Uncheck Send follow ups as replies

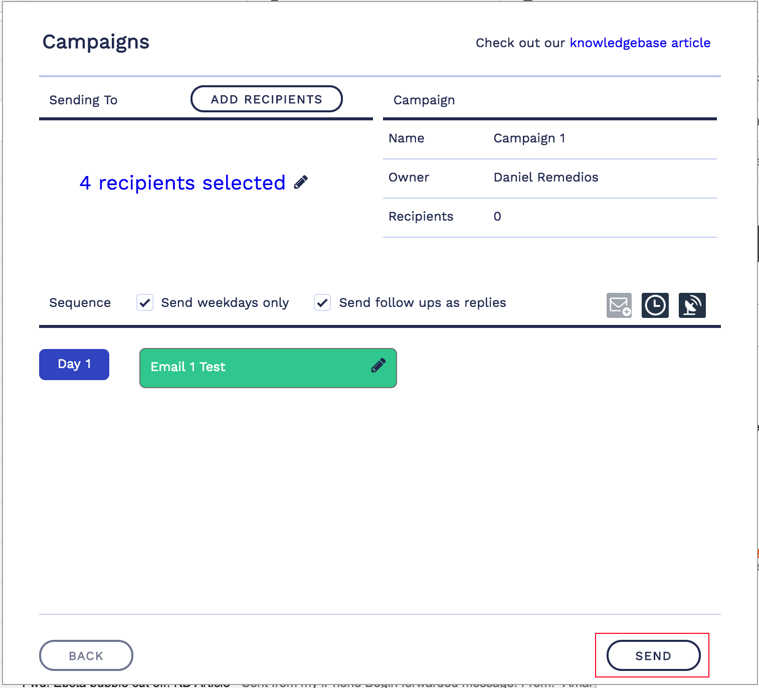point(322,303)
